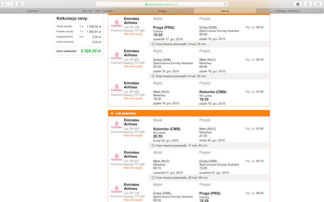Click the Emirates logo beside Lot: EK 140
324x202 pixels.
[x=117, y=23]
